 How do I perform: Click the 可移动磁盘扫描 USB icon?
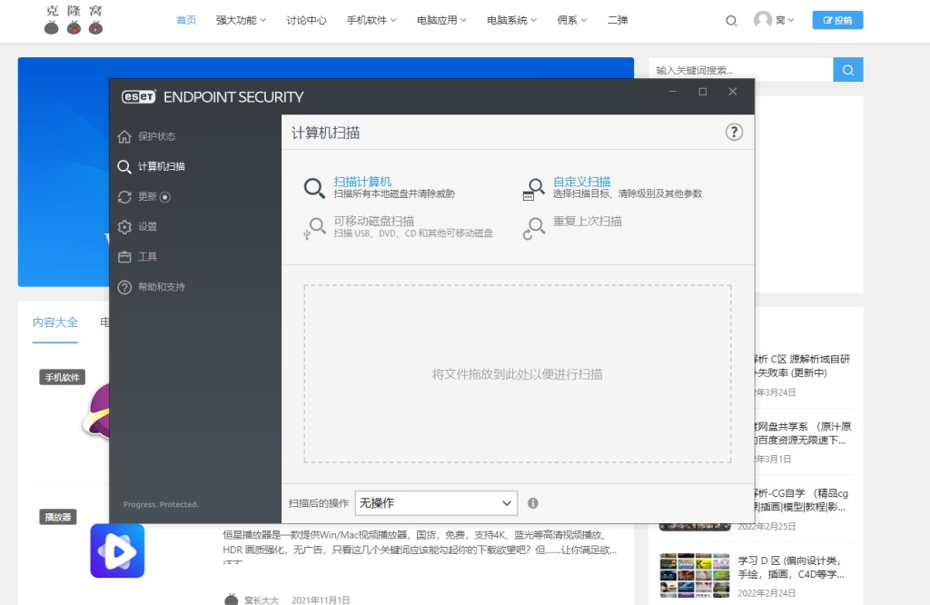pos(313,228)
